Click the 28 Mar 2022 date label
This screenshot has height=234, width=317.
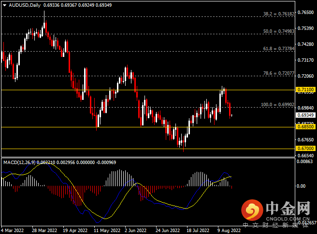coord(44,230)
